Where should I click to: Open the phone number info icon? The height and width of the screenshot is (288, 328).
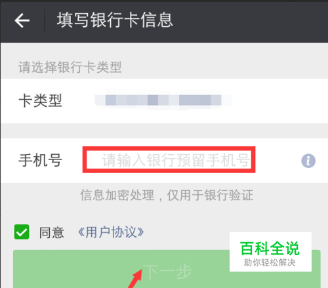(308, 161)
